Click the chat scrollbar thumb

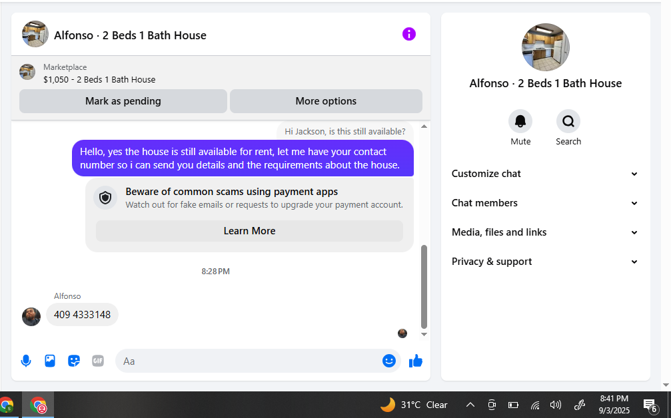point(424,286)
